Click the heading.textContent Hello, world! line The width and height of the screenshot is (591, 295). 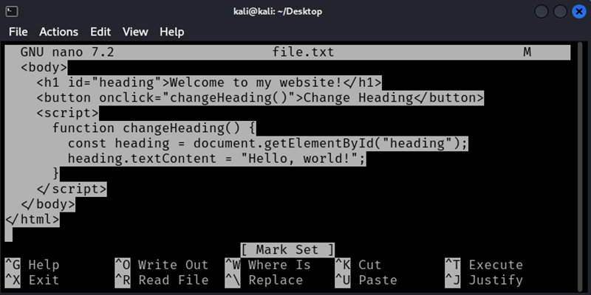pyautogui.click(x=216, y=159)
